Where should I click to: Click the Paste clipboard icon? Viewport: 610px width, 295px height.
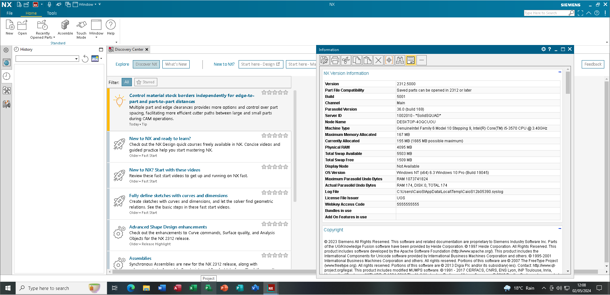pyautogui.click(x=368, y=60)
